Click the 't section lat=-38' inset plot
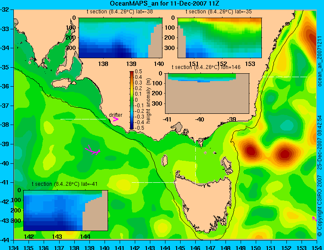The width and height of the screenshot is (324, 250). (121, 38)
